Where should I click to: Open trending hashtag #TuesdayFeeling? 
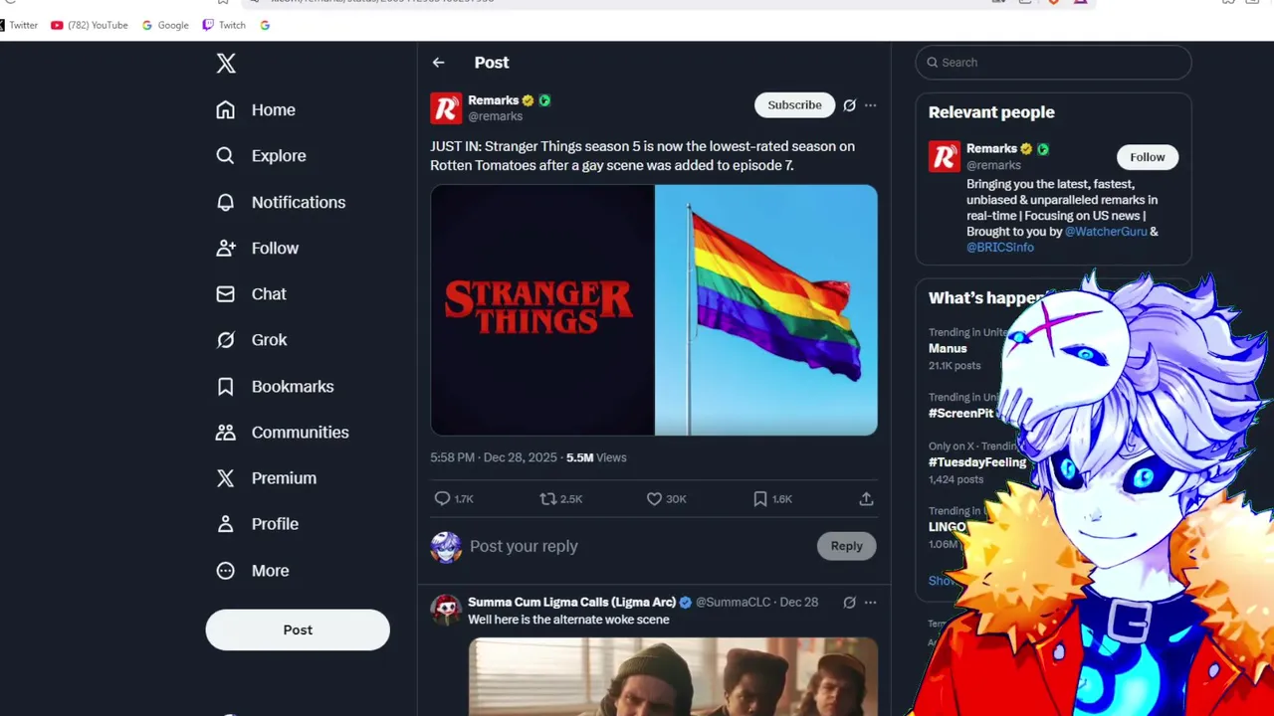(977, 462)
